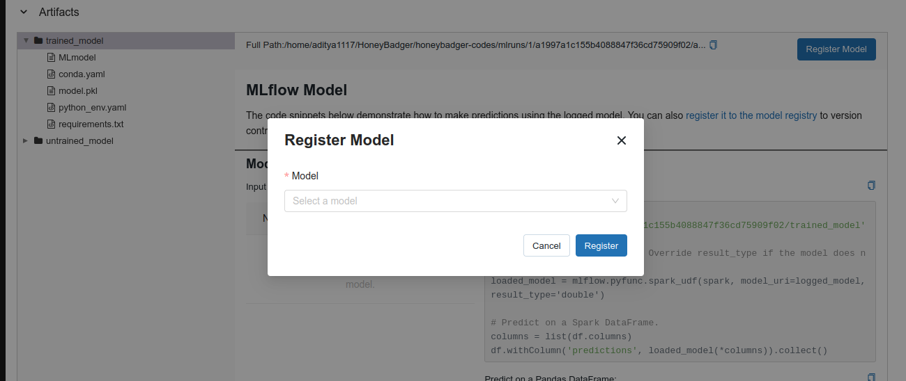Screen dimensions: 906x381
Task: Copy the Spark DataFrame code snippet
Action: [x=871, y=186]
